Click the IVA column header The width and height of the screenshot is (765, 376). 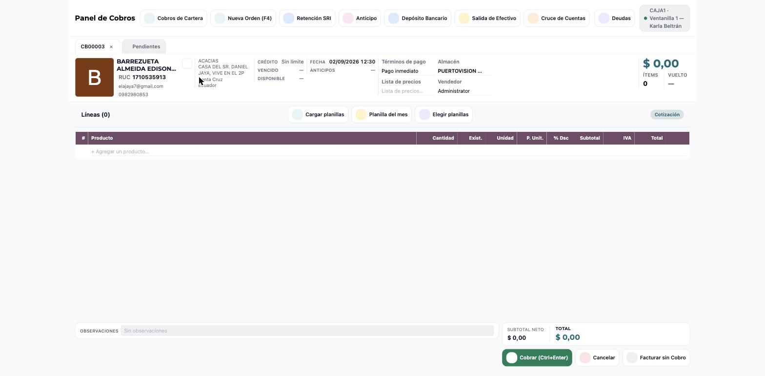(619, 138)
